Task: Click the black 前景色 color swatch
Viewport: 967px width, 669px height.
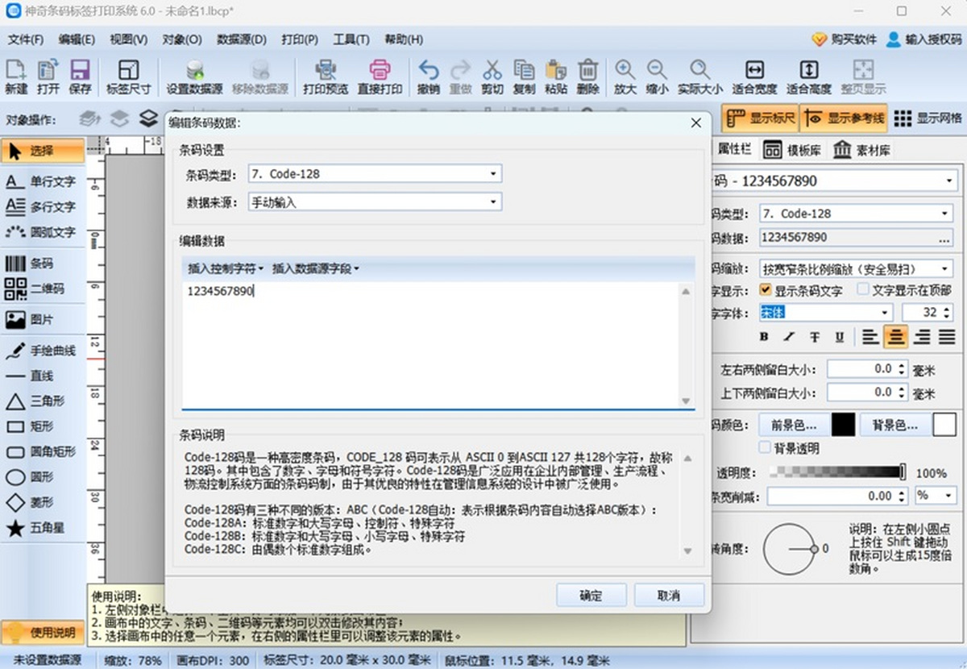Action: (843, 424)
